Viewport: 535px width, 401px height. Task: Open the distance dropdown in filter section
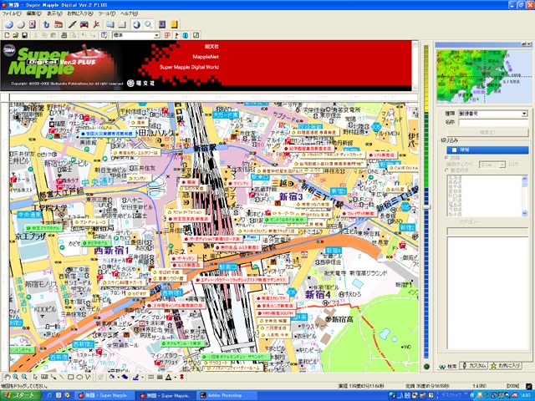502,165
